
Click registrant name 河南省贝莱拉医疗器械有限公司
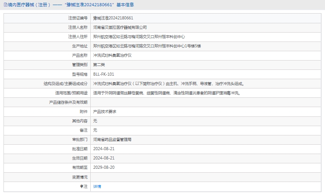pos(120,28)
